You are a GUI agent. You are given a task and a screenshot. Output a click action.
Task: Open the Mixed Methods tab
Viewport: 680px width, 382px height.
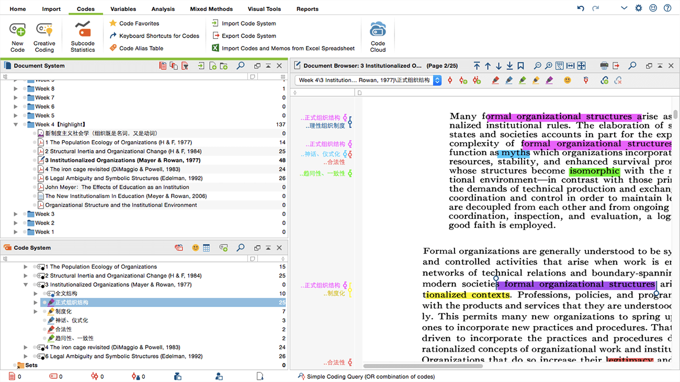pos(211,9)
